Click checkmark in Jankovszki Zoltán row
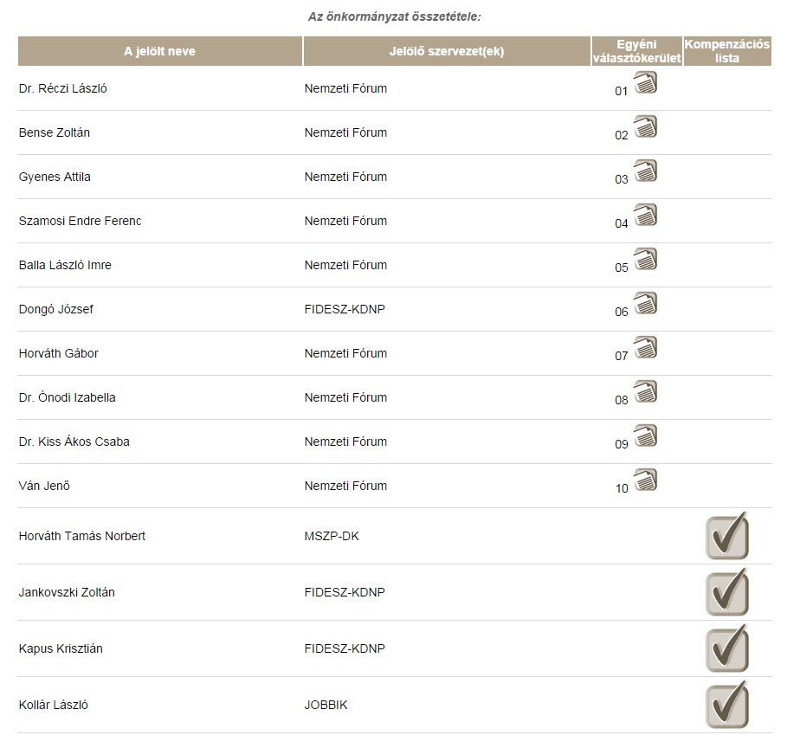787x748 pixels. tap(726, 593)
